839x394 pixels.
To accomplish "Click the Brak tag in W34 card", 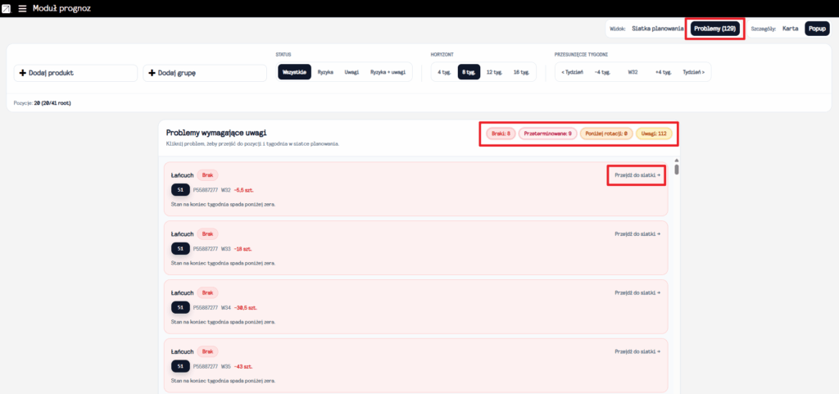I will (x=207, y=293).
